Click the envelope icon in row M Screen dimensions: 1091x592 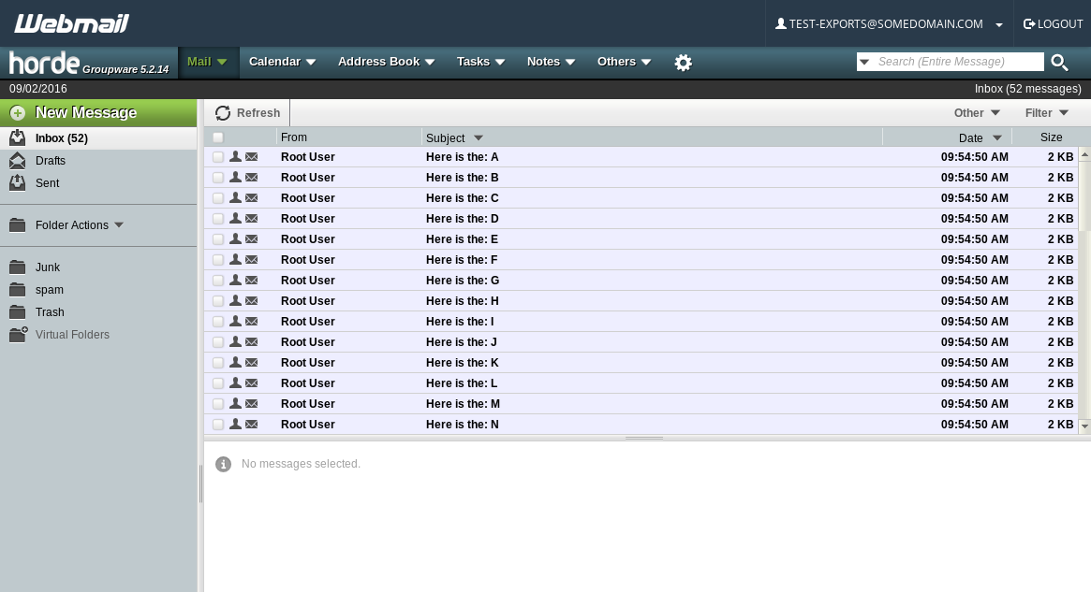pyautogui.click(x=252, y=404)
